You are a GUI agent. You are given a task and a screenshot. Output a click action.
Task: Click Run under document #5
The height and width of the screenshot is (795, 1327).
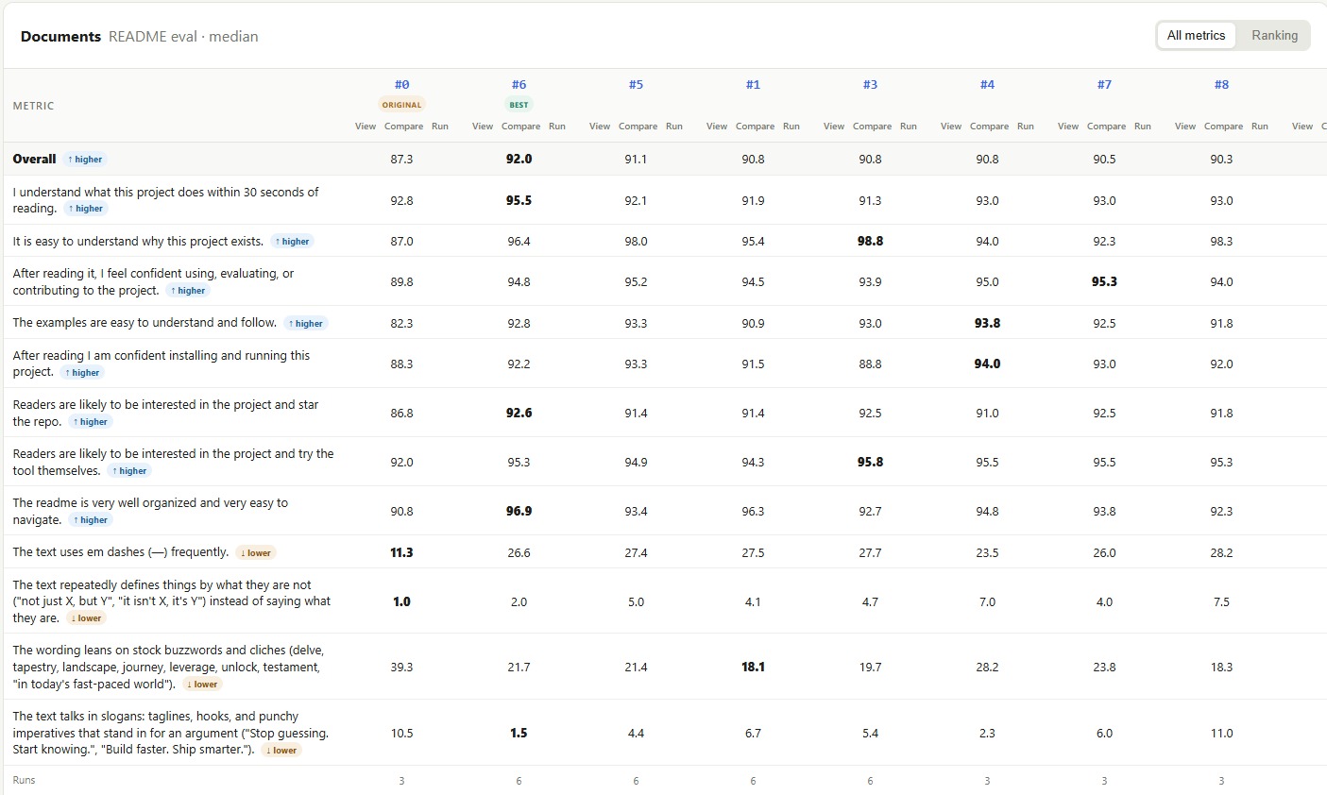coord(674,127)
